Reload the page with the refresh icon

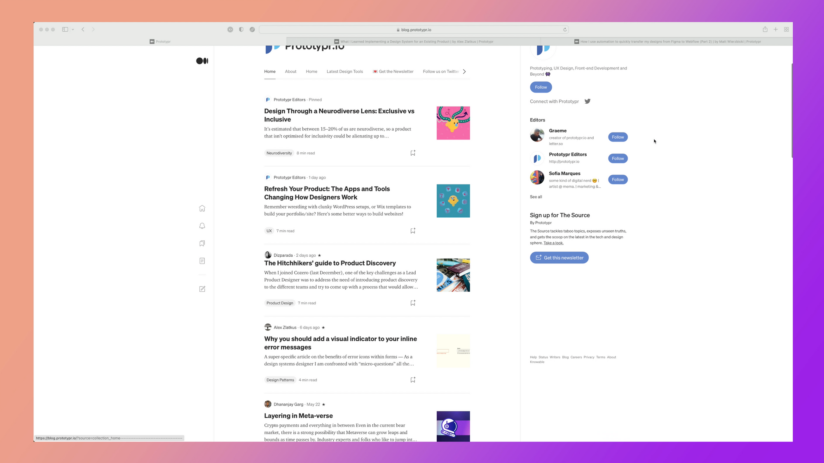[565, 30]
